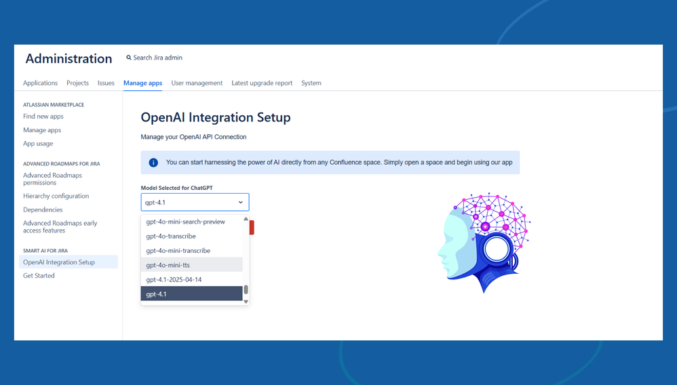Click the AI robot head illustration
Image resolution: width=677 pixels, height=385 pixels.
484,243
